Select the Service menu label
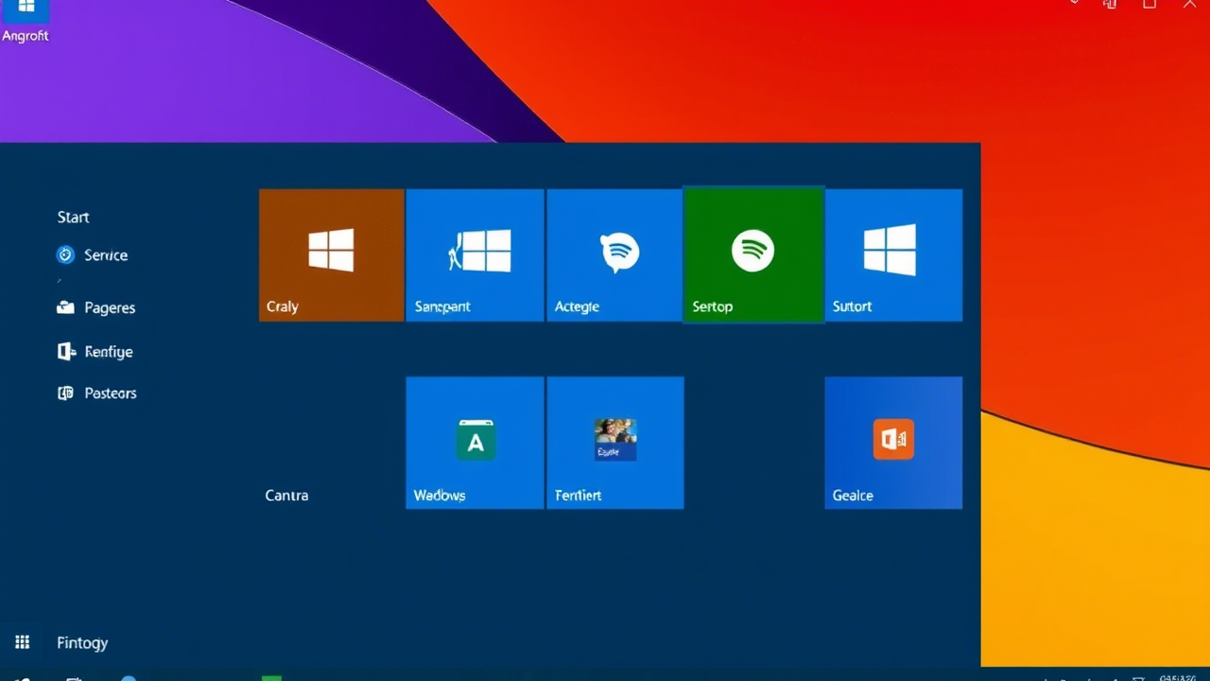 [106, 255]
